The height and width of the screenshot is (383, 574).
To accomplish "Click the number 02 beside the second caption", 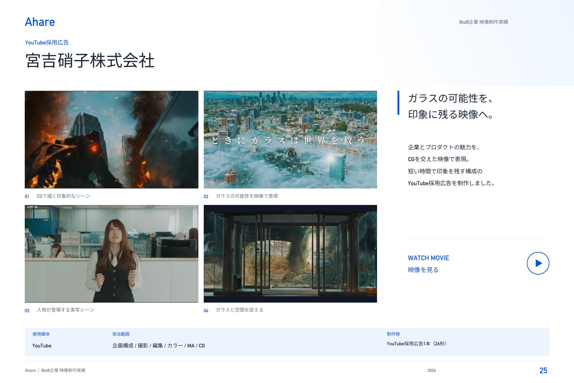I will (x=206, y=196).
